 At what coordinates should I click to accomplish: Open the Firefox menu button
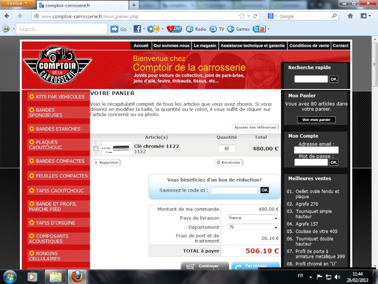point(17,3)
